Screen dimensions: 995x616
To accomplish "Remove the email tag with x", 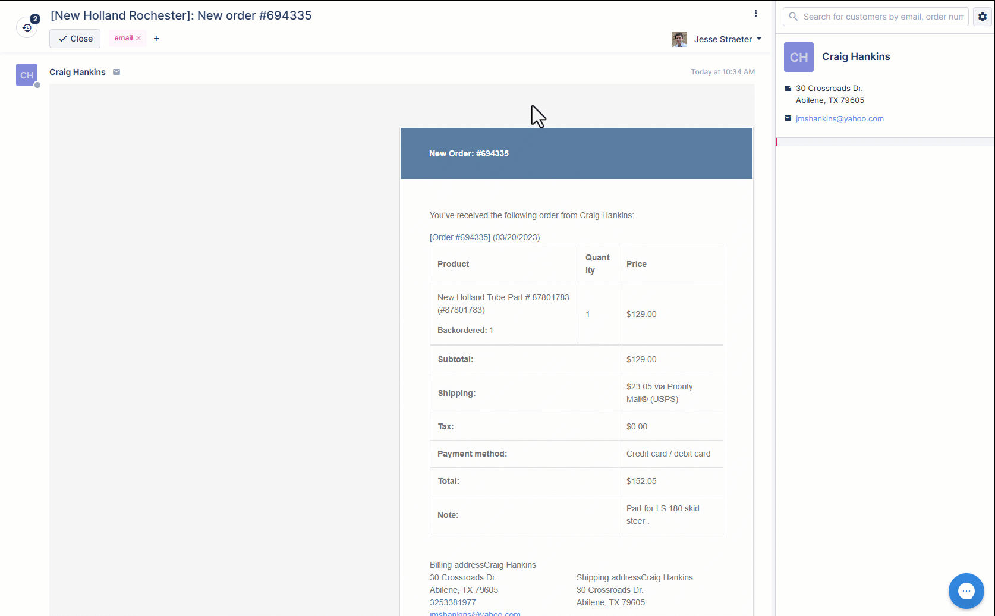I will coord(138,38).
